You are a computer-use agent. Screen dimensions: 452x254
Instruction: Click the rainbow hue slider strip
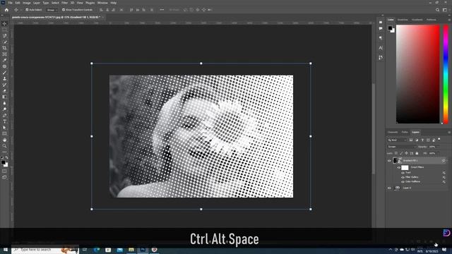pos(446,74)
